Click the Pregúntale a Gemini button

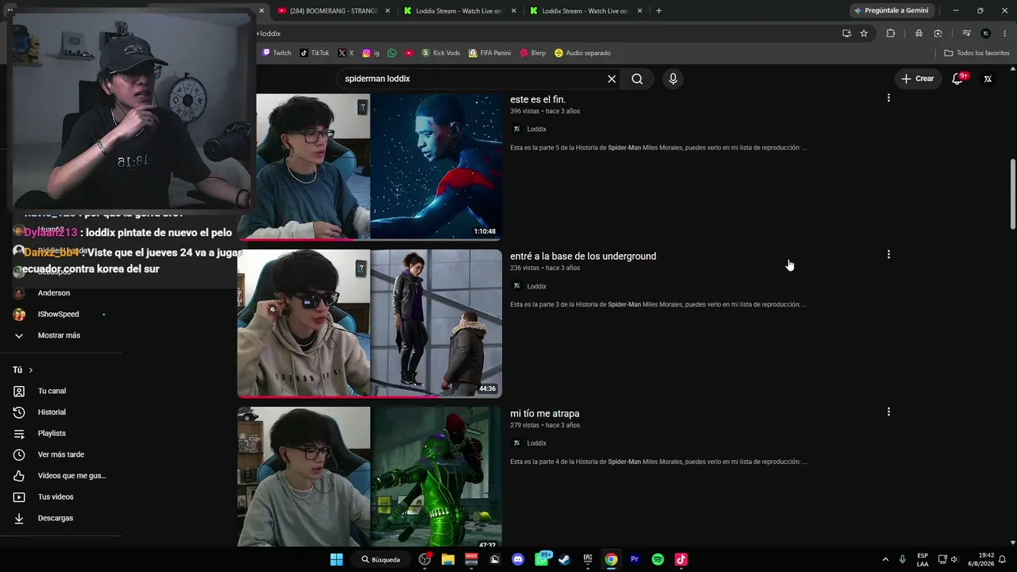coord(891,10)
